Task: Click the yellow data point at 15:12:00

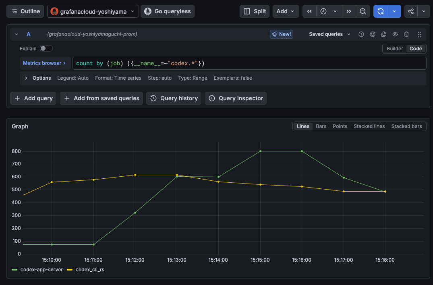Action: click(135, 175)
